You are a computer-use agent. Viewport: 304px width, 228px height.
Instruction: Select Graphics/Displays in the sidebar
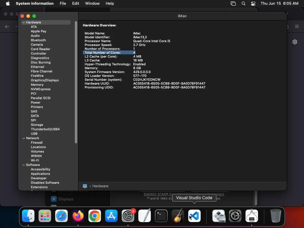[x=45, y=80]
